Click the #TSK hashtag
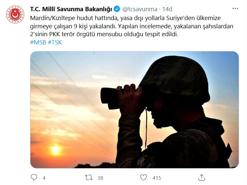This screenshot has width=247, height=185. pos(55,42)
